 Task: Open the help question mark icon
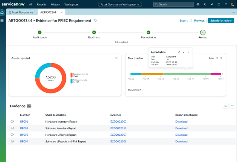click(x=219, y=4)
